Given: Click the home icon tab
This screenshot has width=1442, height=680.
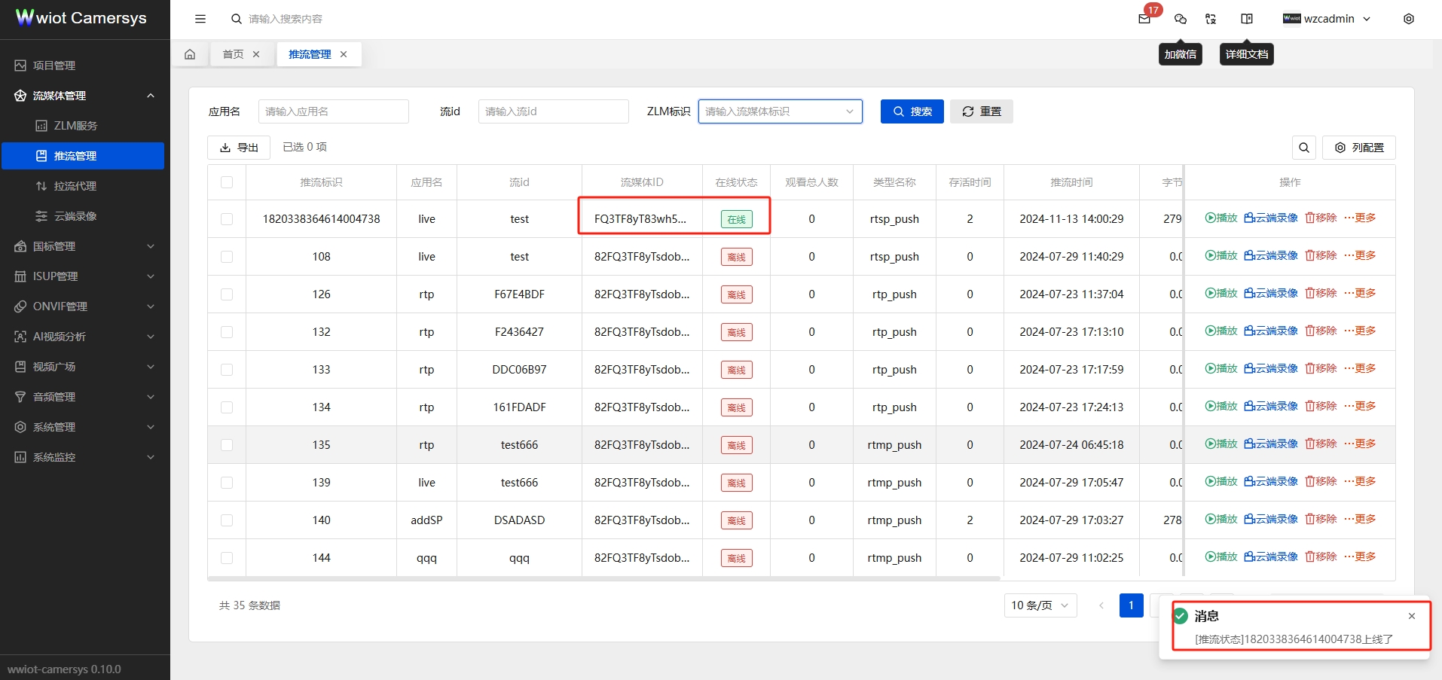Looking at the screenshot, I should (x=190, y=54).
